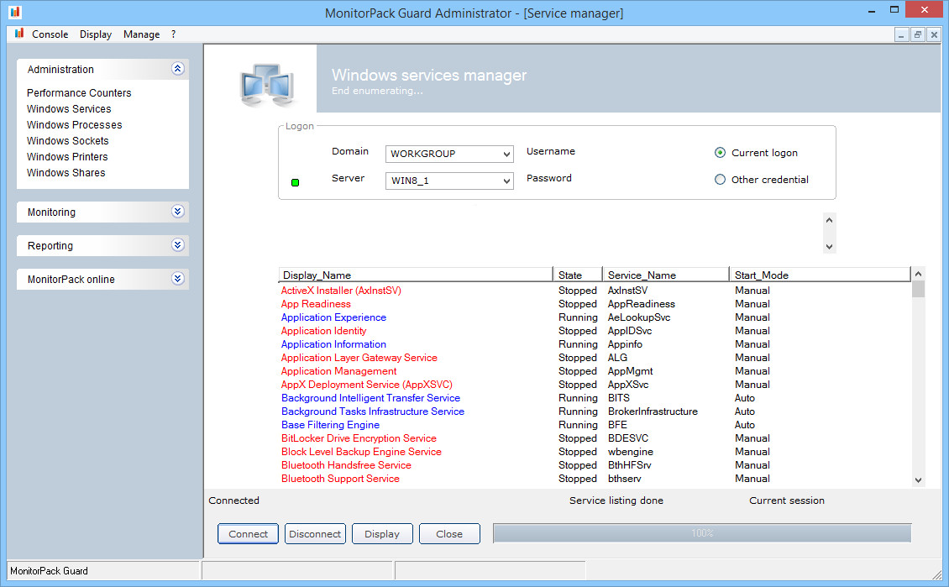The width and height of the screenshot is (949, 587).
Task: Open the Server dropdown showing WIN8_1
Action: coord(449,181)
